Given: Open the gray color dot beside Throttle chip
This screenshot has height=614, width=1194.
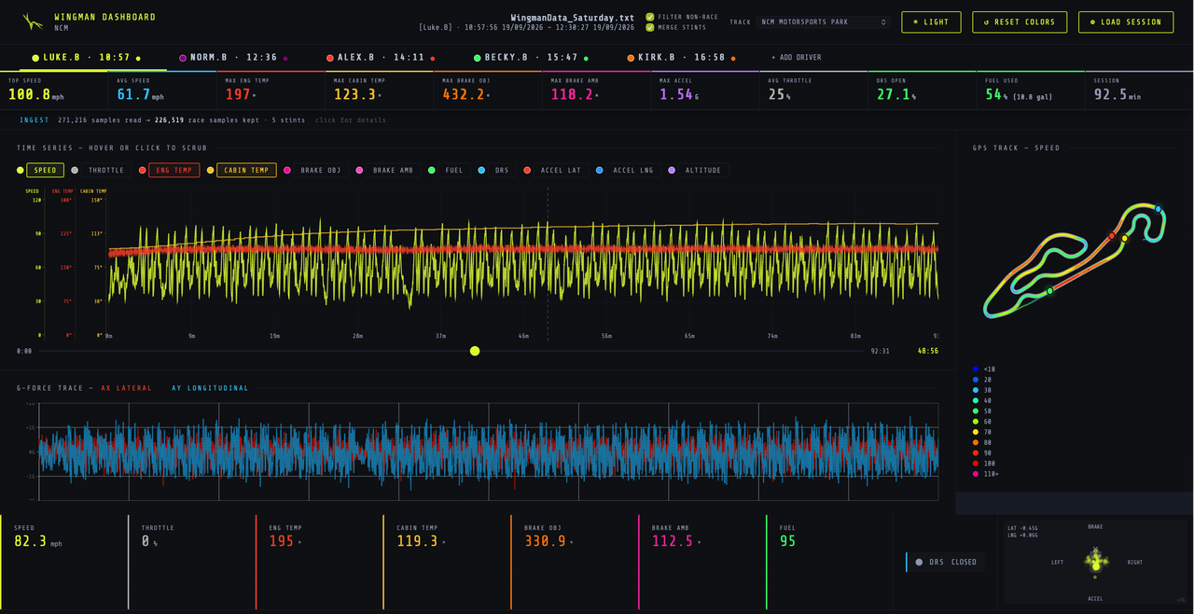Looking at the screenshot, I should point(76,171).
